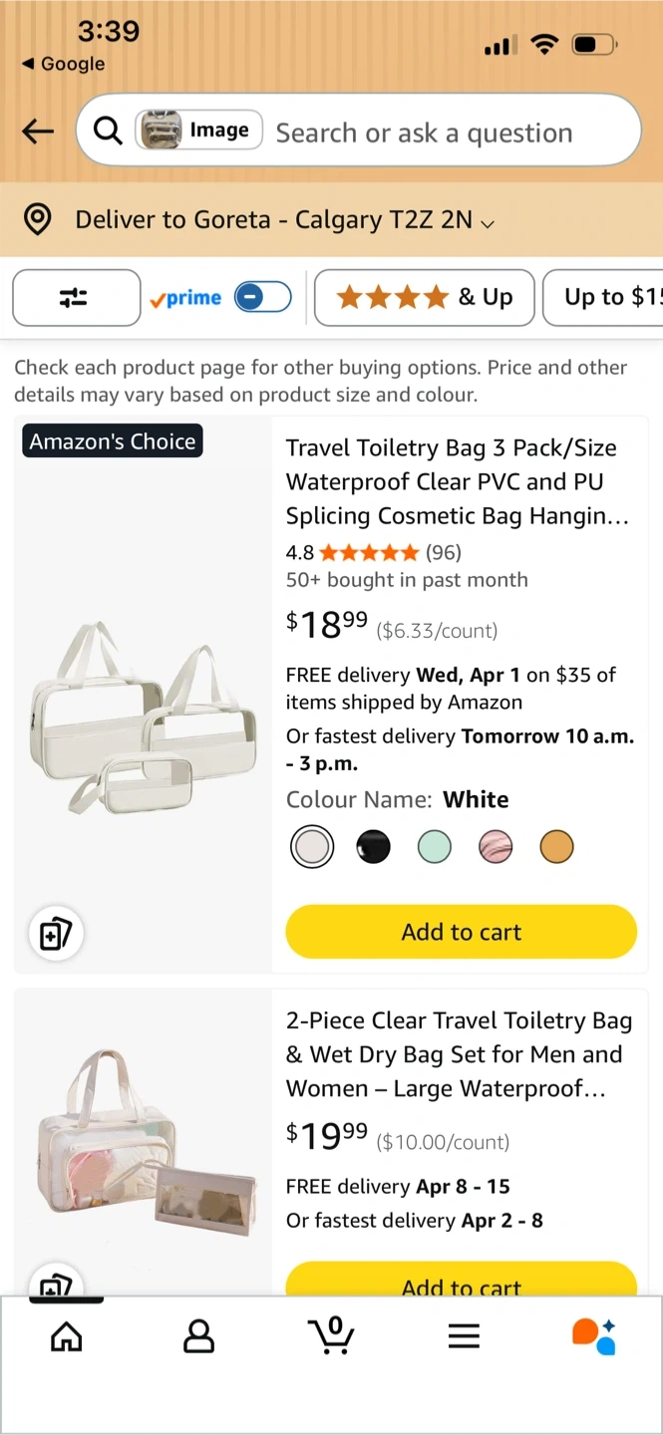Open the Image search chip
Viewport: 663px width, 1435px height.
tap(199, 131)
